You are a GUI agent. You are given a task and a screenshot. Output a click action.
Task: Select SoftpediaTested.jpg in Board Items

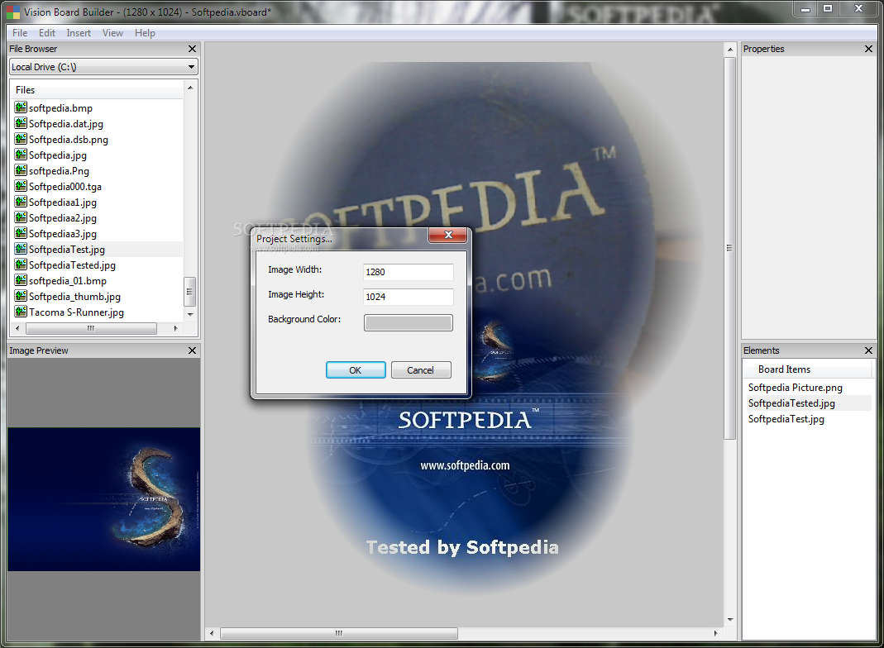[791, 403]
